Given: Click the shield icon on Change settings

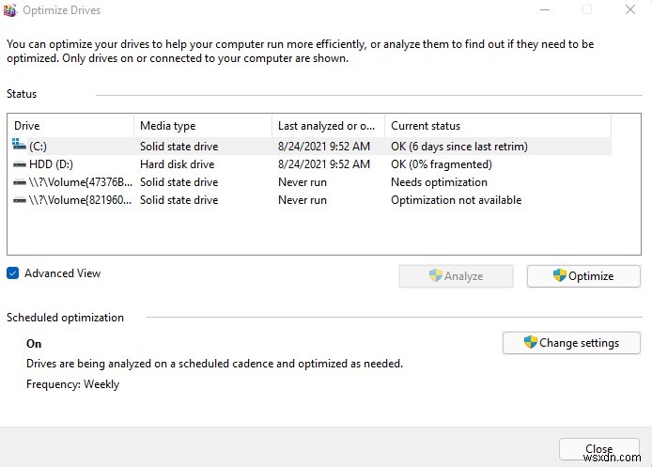Looking at the screenshot, I should click(x=530, y=342).
